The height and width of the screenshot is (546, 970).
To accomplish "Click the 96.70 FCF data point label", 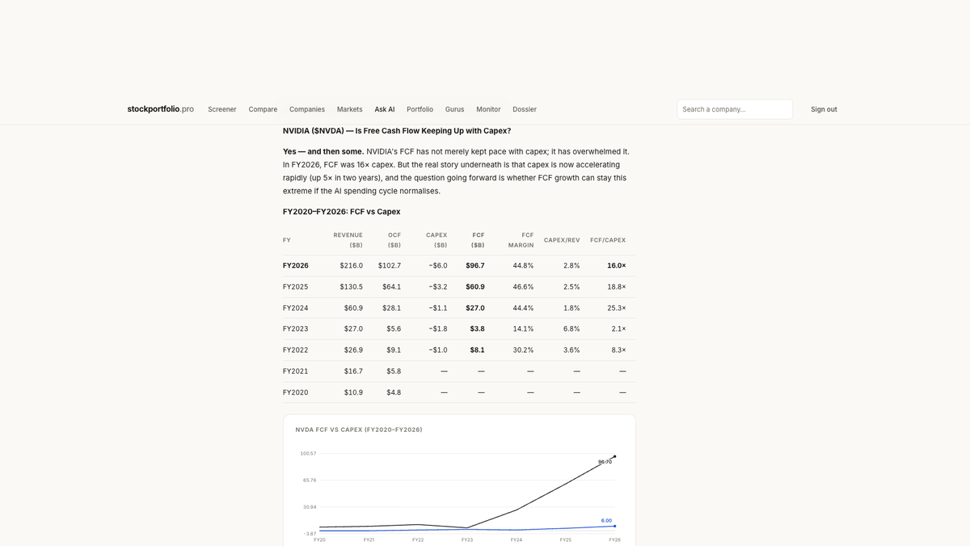I will (x=605, y=462).
